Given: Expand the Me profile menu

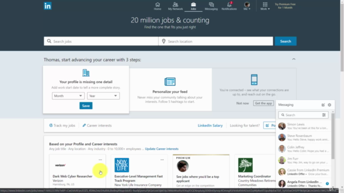Looking at the screenshot, I should pyautogui.click(x=247, y=6).
